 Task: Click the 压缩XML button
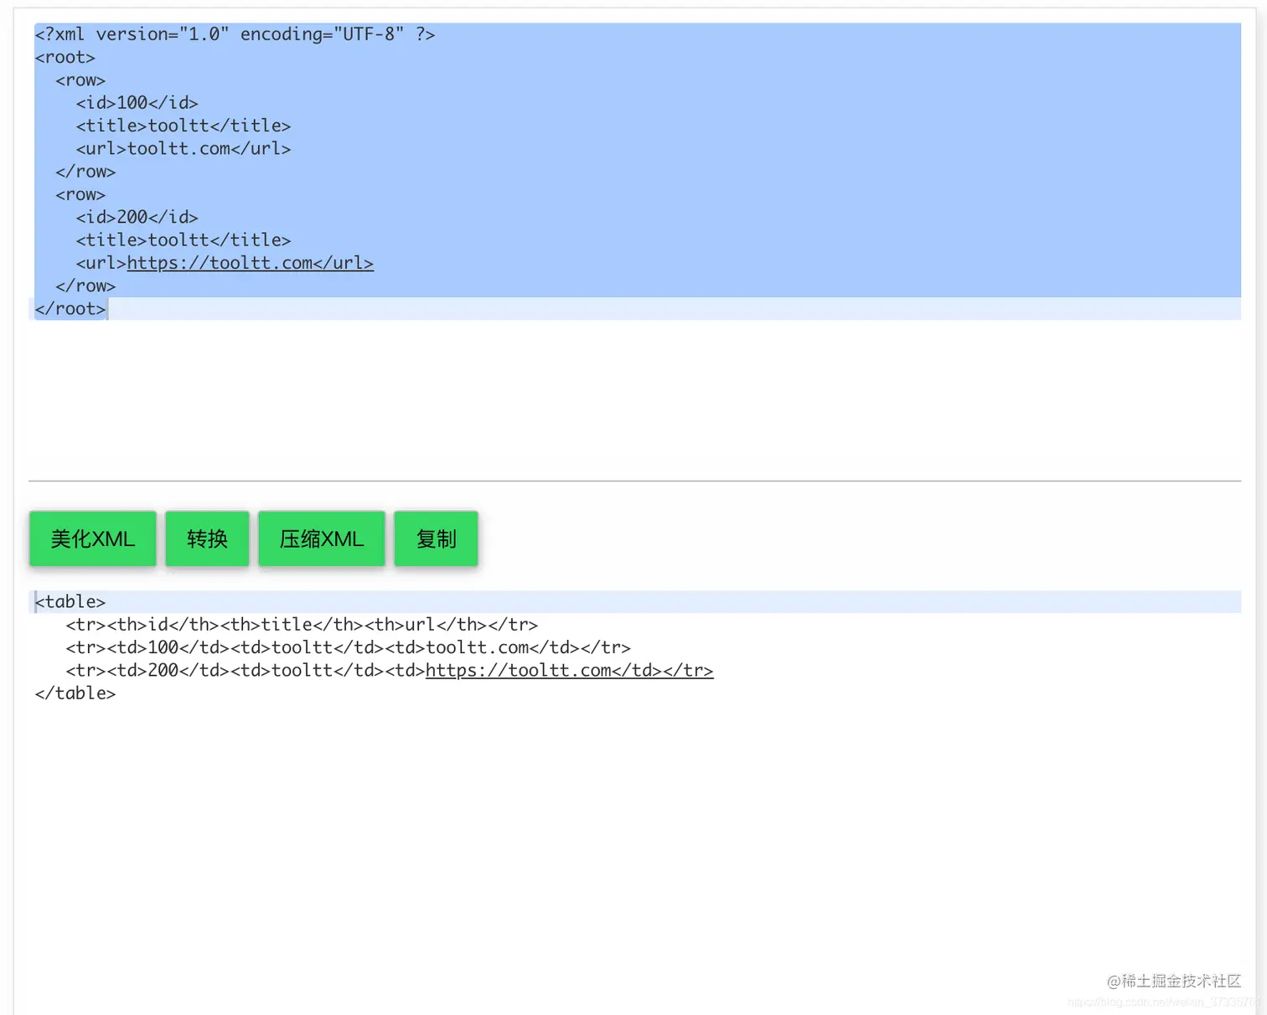click(x=322, y=538)
